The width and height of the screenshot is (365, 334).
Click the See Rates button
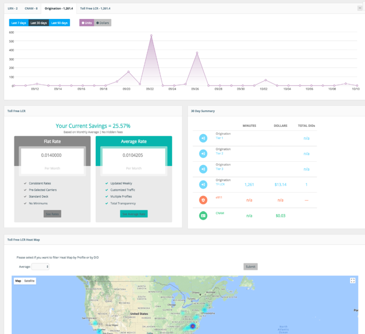click(52, 214)
